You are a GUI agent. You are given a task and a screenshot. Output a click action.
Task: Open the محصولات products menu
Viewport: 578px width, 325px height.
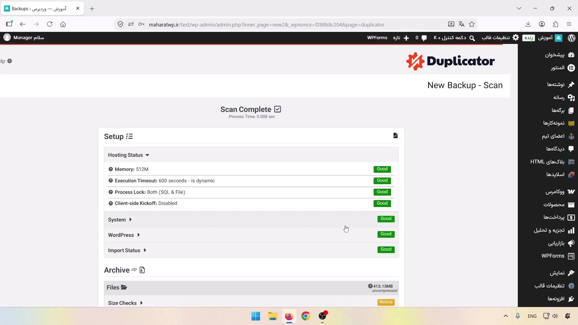tap(548, 205)
